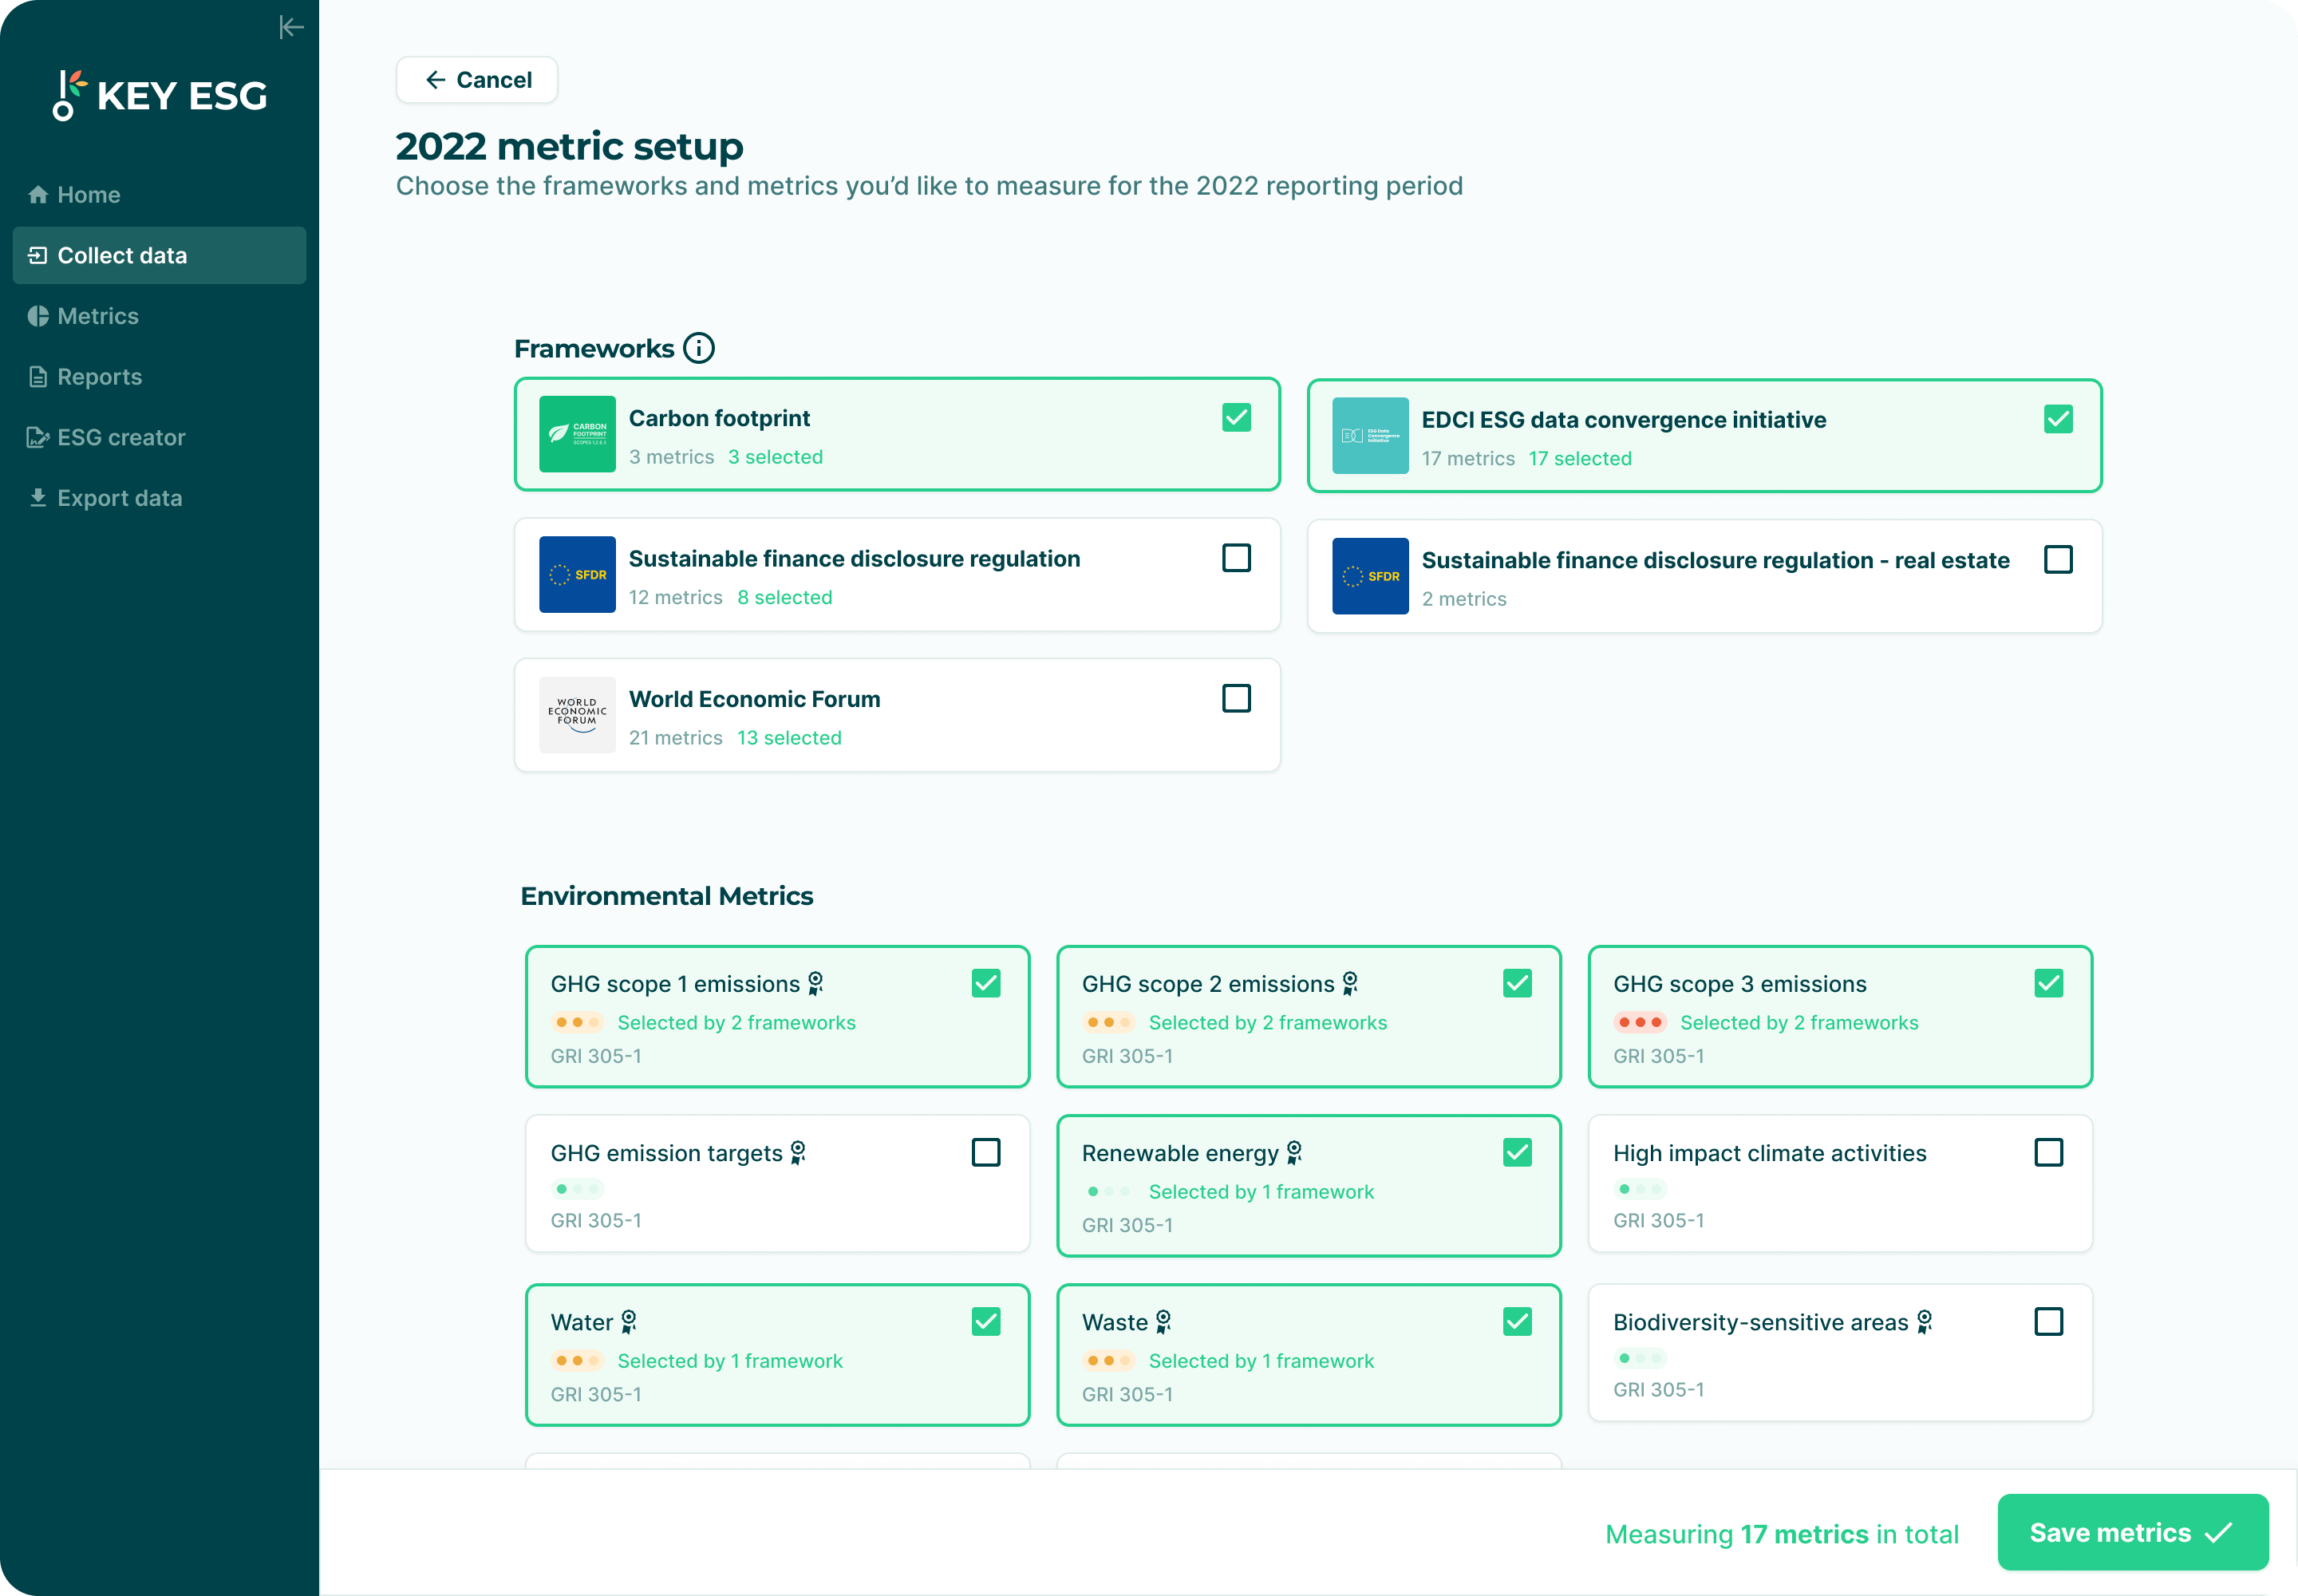The image size is (2298, 1596).
Task: Click the KEY ESG logo
Action: [x=160, y=93]
